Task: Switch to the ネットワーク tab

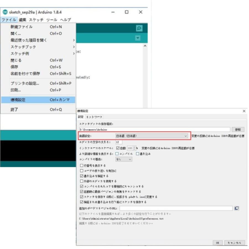Action: point(94,117)
